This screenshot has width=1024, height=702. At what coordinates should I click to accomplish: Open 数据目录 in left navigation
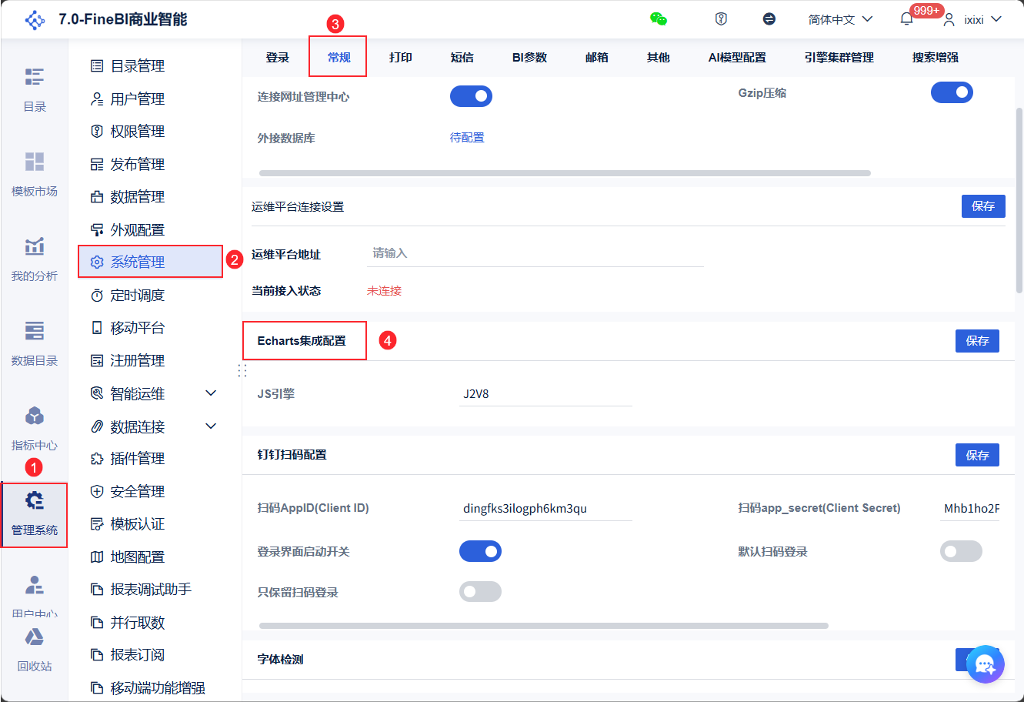35,344
